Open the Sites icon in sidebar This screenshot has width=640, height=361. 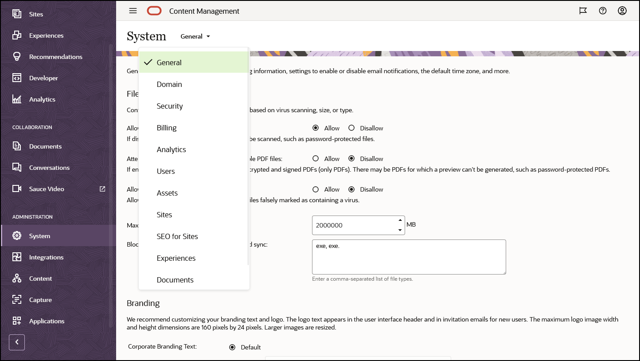click(x=17, y=14)
